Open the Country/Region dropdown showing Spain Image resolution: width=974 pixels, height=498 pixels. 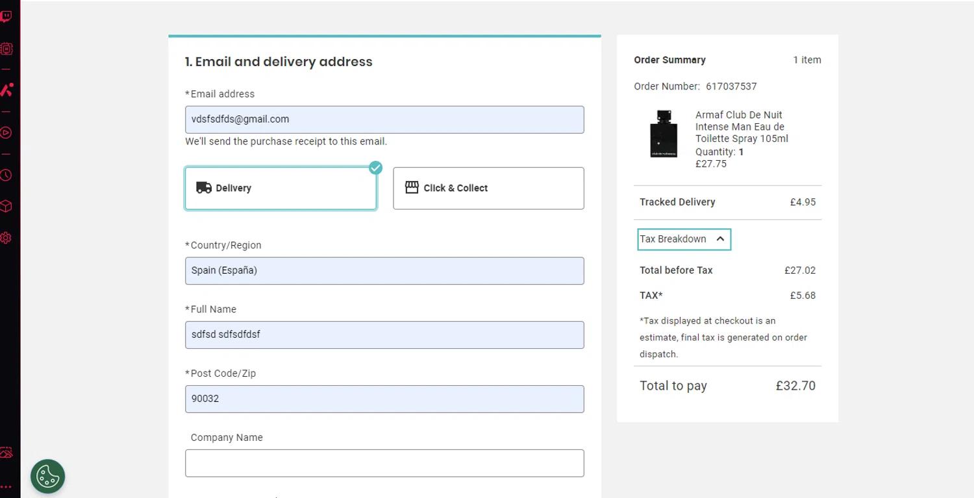pyautogui.click(x=384, y=270)
